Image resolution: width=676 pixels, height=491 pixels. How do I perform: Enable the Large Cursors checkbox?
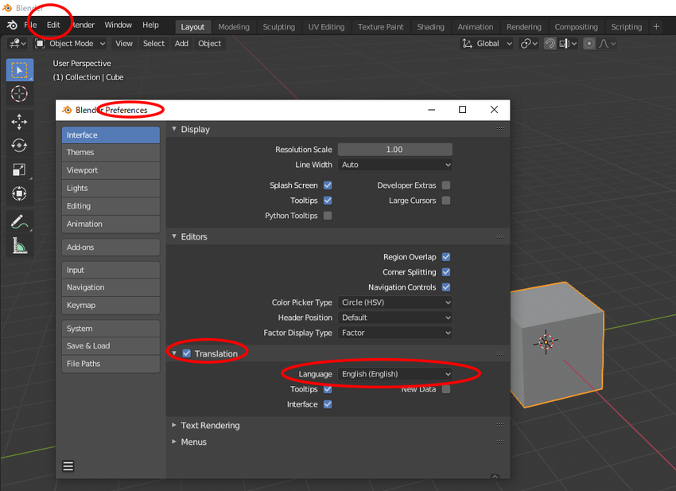pos(446,201)
